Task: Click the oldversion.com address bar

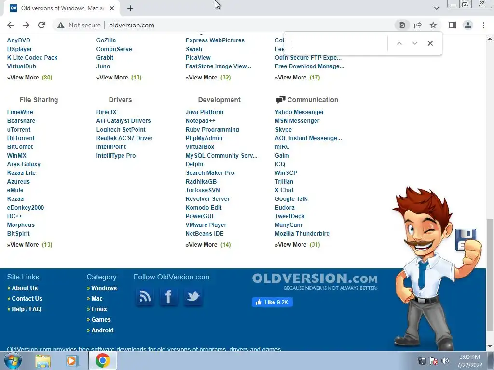Action: coord(131,25)
